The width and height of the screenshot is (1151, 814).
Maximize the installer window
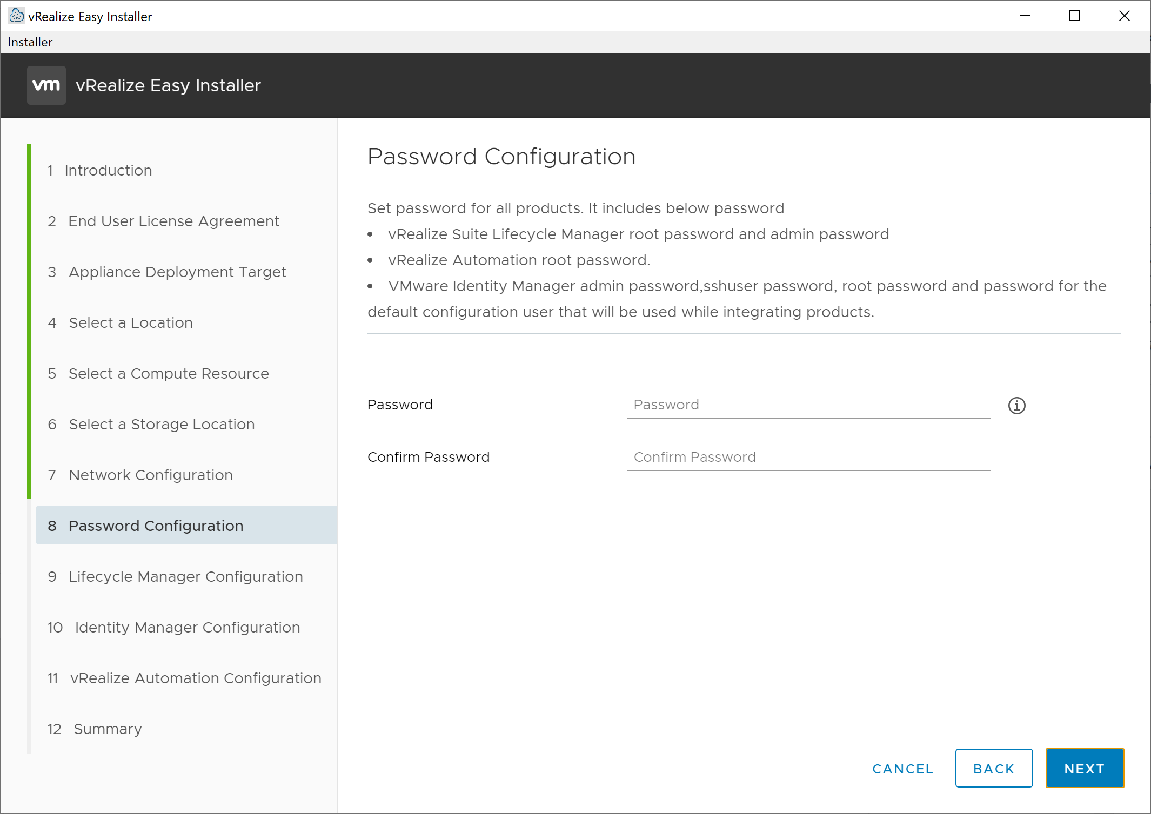(x=1074, y=16)
